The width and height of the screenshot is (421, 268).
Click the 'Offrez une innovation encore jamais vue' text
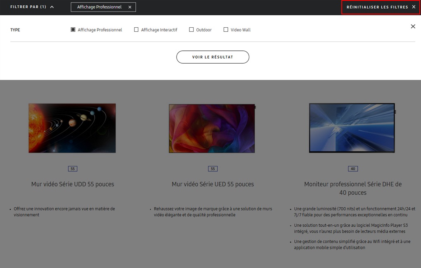(64, 211)
